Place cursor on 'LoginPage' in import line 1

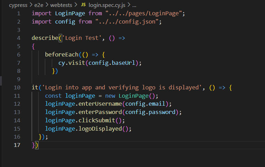[x=70, y=14]
